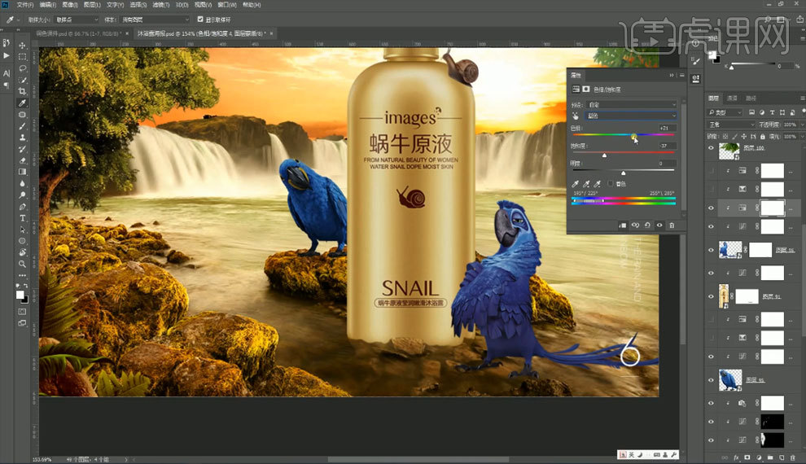Select the Gradient tool
The image size is (806, 464).
pyautogui.click(x=22, y=172)
